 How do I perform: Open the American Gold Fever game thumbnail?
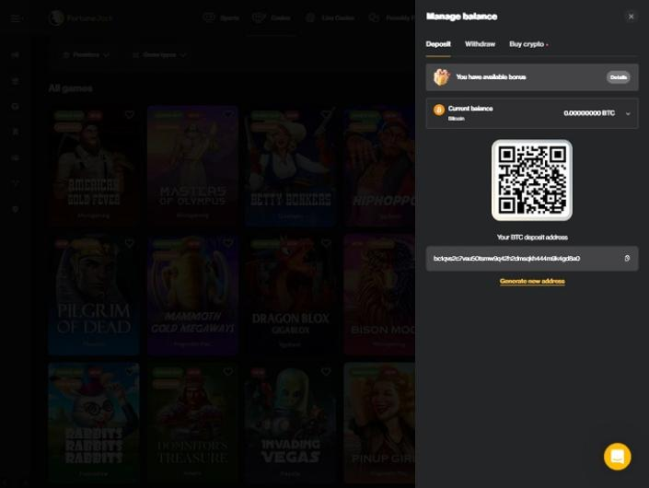(94, 166)
